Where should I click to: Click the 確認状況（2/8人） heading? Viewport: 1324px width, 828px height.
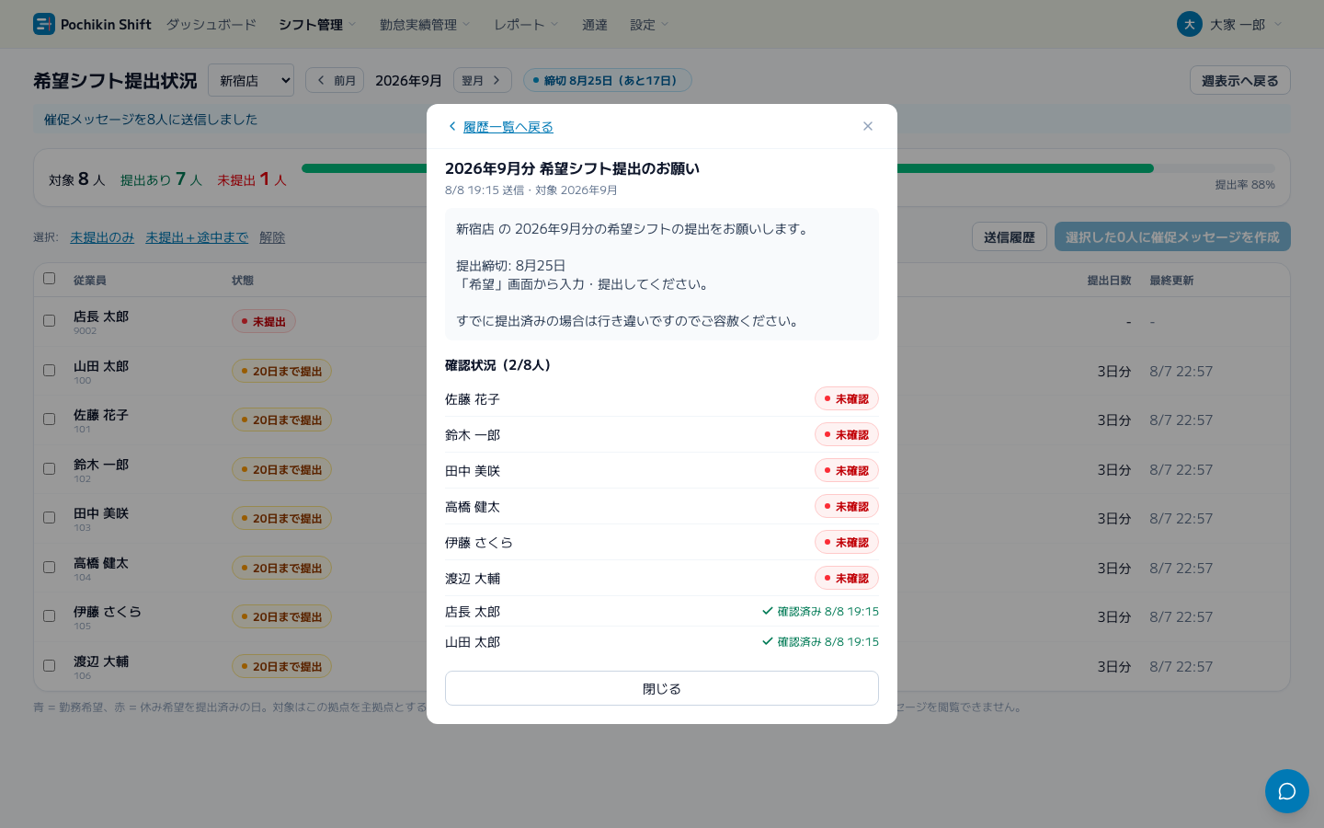[x=500, y=365]
